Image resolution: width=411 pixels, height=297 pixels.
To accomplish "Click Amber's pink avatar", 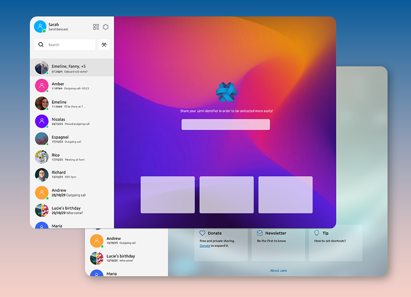I will pos(42,85).
